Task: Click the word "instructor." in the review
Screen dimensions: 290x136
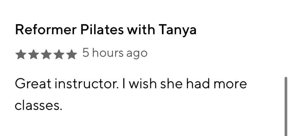Action: (88, 84)
